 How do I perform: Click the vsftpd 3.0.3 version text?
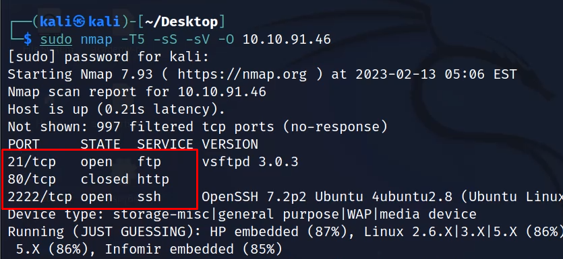(250, 162)
